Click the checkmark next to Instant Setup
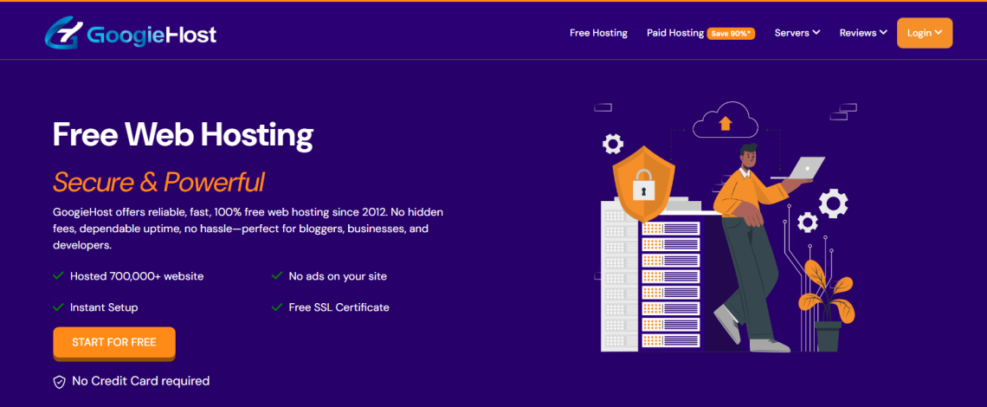This screenshot has width=987, height=407. pyautogui.click(x=59, y=307)
